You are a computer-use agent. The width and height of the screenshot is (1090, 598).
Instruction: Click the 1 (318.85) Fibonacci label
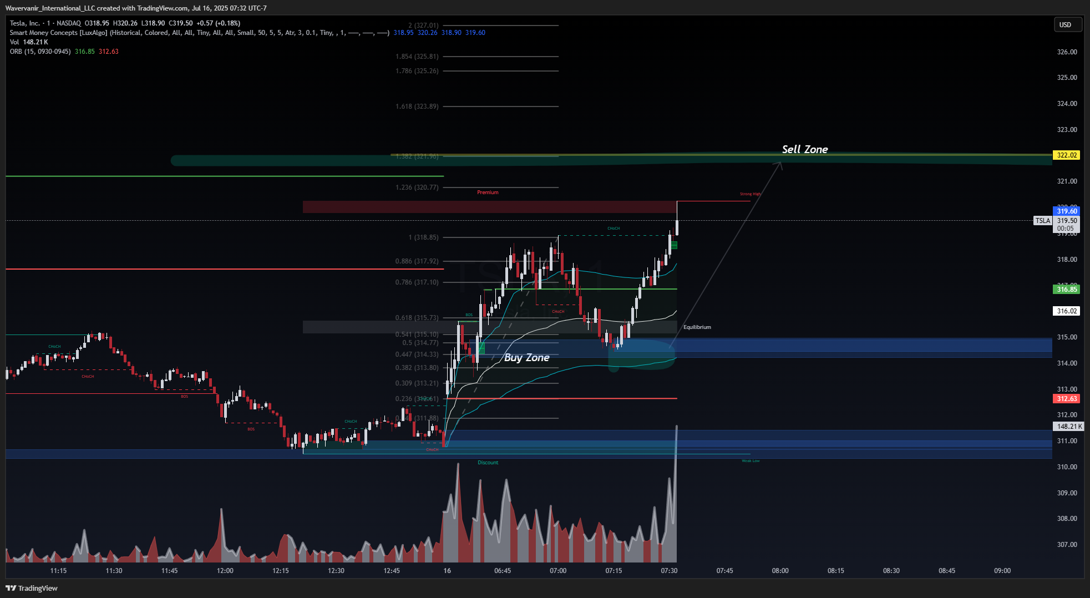(423, 237)
